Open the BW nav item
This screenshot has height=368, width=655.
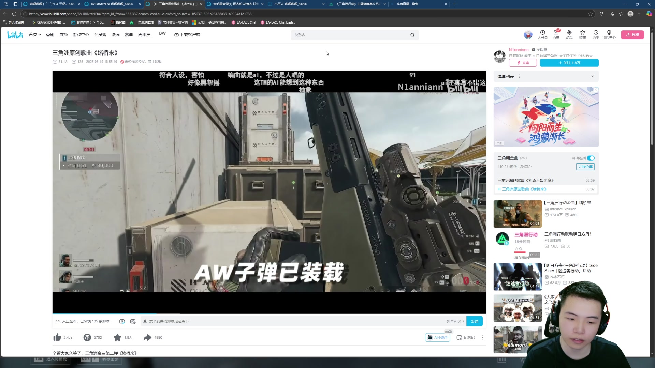162,33
